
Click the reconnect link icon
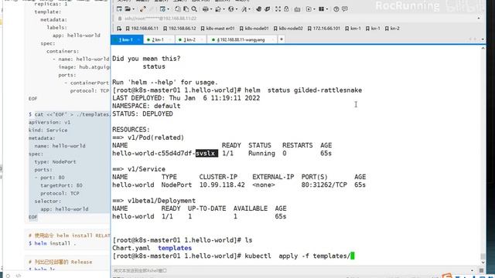pos(142,9)
